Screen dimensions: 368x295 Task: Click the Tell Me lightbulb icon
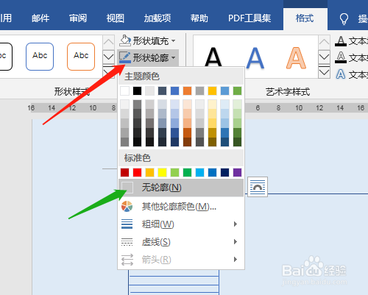(344, 18)
